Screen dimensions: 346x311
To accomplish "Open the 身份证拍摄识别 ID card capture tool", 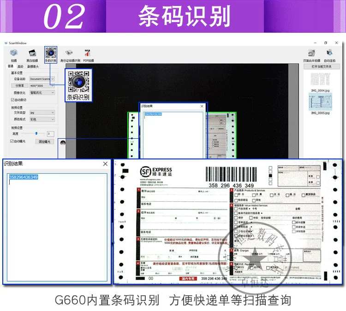I will point(69,53).
